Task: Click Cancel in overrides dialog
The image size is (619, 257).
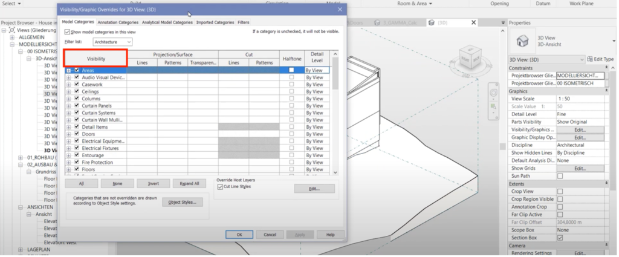Action: click(270, 235)
